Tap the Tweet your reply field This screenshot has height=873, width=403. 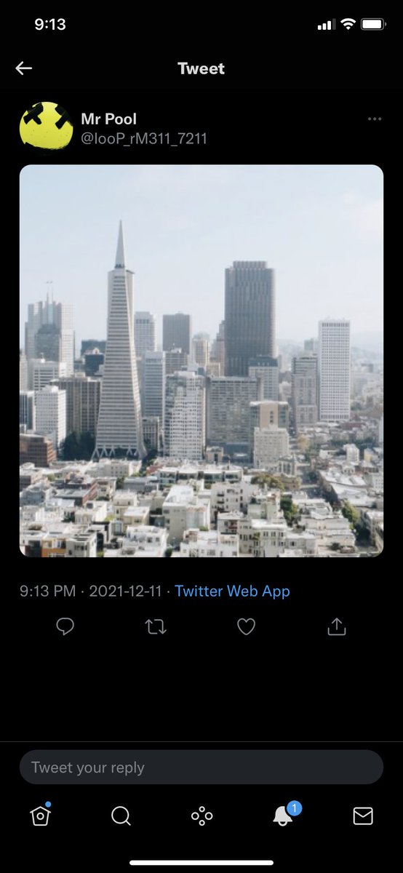[201, 768]
